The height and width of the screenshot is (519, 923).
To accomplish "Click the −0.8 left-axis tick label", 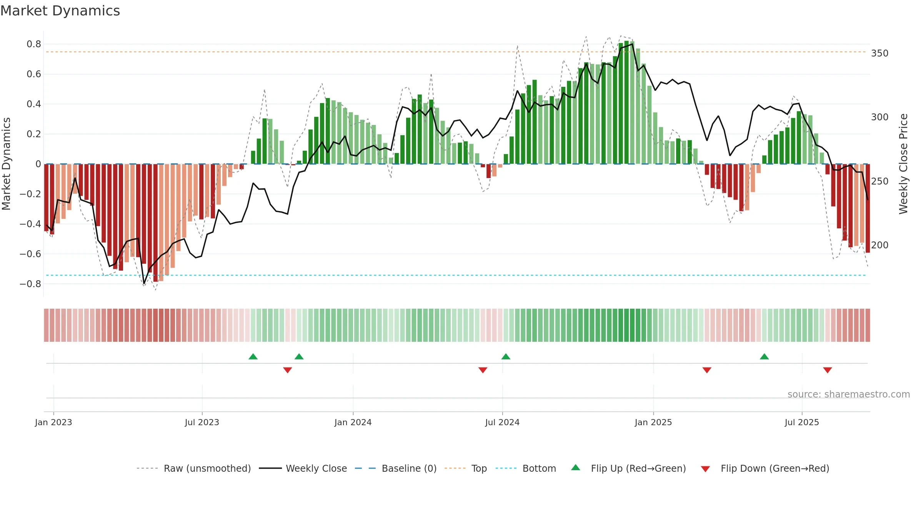I will click(x=30, y=284).
